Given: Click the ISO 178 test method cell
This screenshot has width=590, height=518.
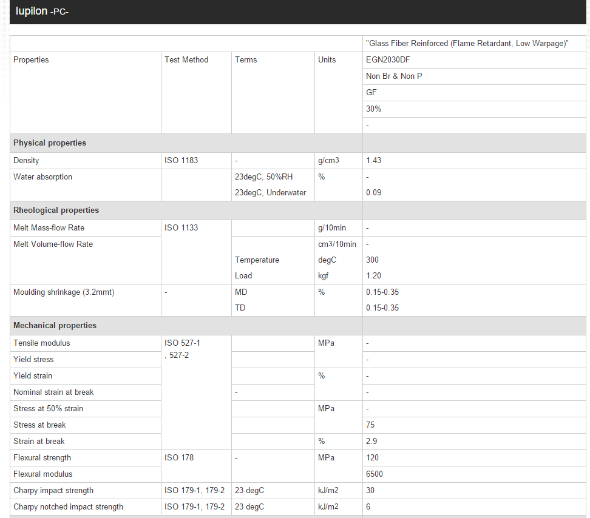Looking at the screenshot, I should 179,458.
